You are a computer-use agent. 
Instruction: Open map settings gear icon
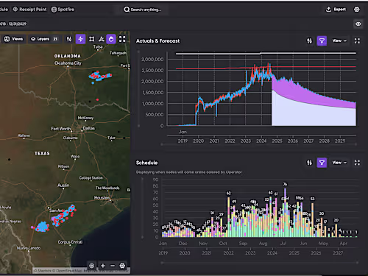click(x=122, y=266)
